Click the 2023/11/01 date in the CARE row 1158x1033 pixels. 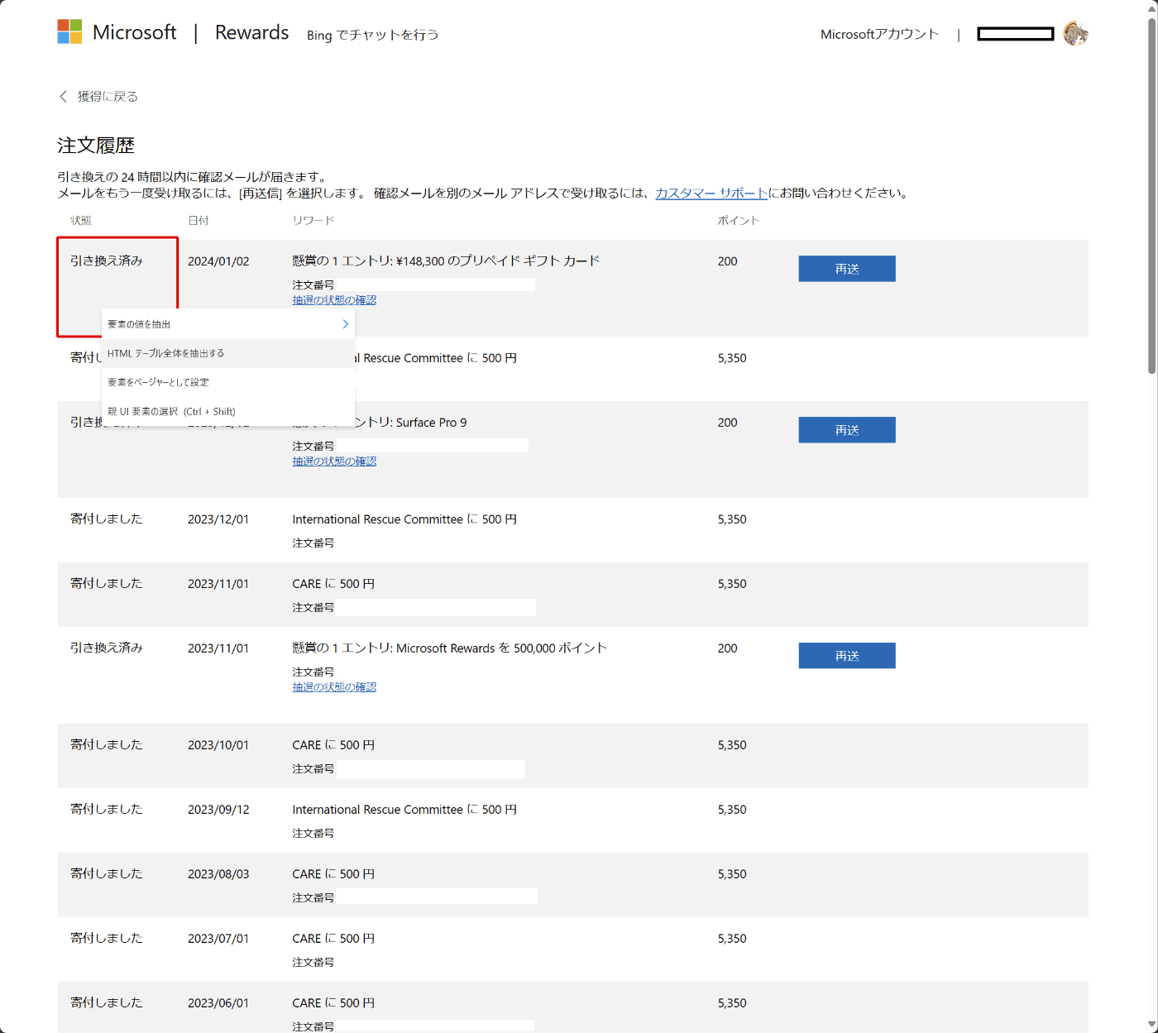218,584
